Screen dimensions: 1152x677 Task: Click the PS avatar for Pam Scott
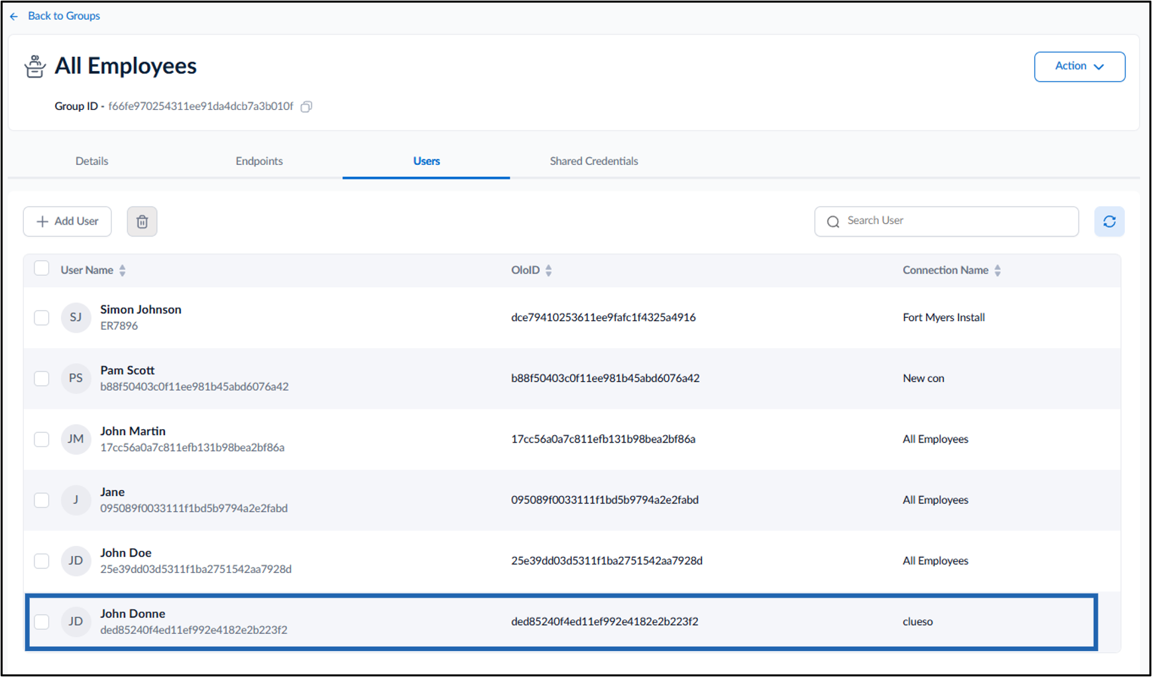76,378
